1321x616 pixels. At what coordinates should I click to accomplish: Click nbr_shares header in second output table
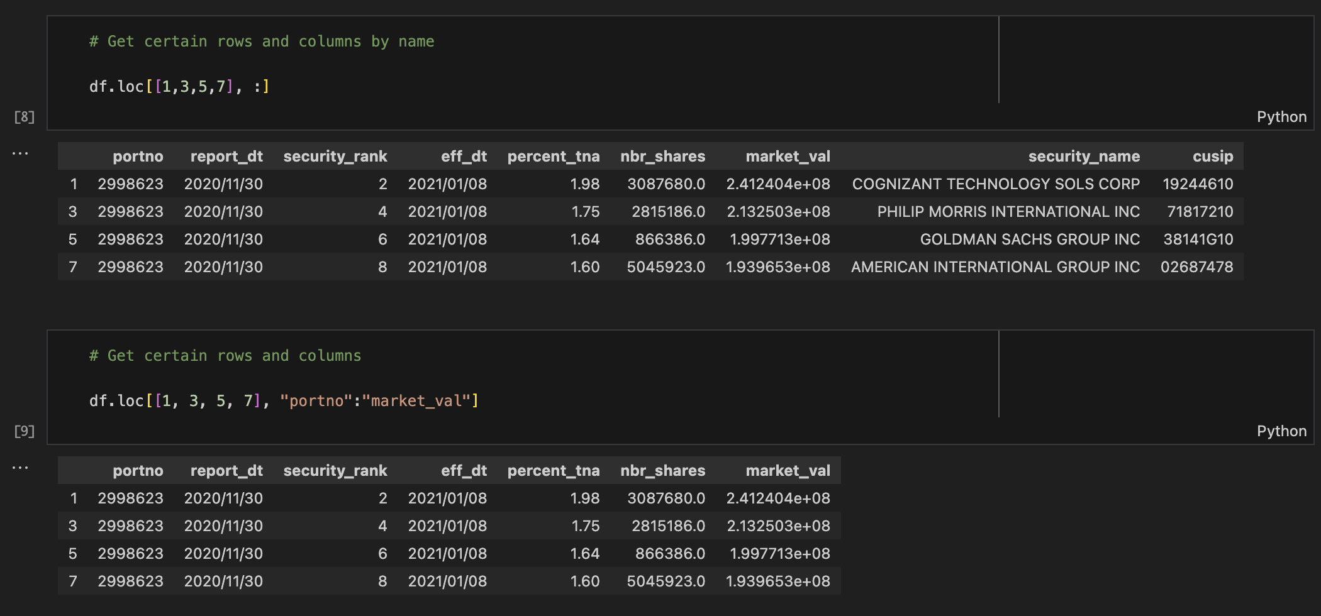coord(662,471)
